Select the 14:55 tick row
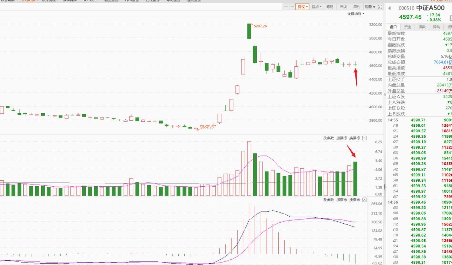Screen dimensions: 452x265 coord(420,120)
